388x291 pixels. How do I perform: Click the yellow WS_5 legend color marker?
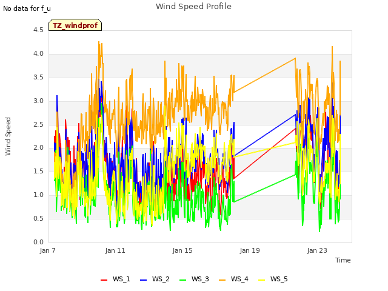[x=262, y=280]
